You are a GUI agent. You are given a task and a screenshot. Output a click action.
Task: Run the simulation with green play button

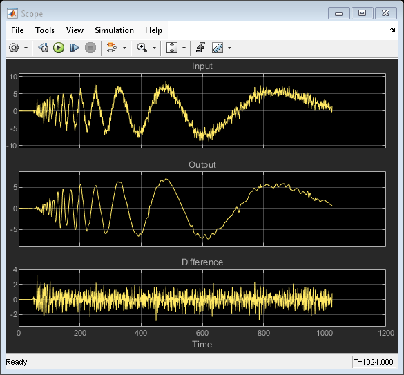pos(59,48)
